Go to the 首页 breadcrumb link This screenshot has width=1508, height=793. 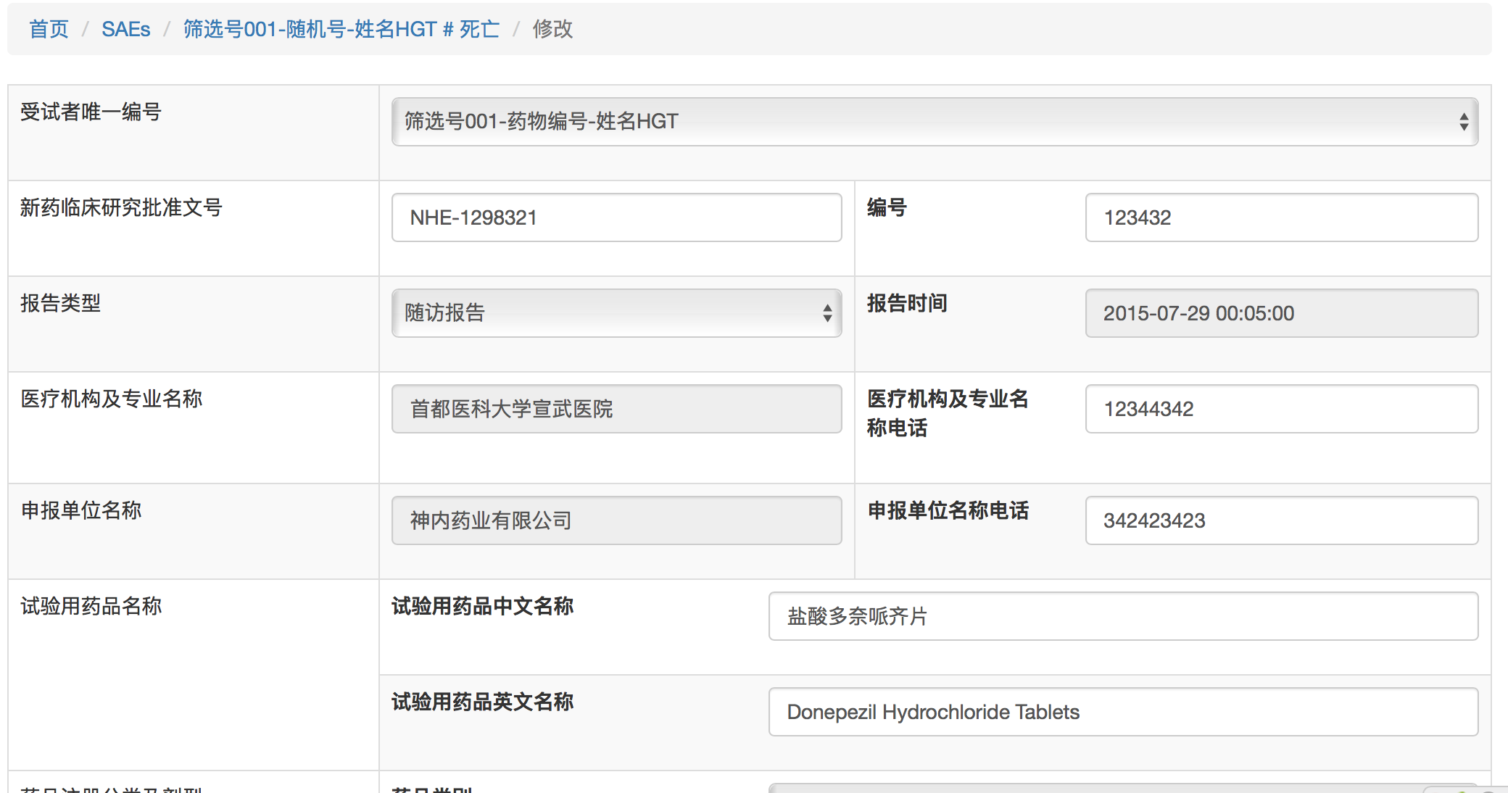pyautogui.click(x=49, y=29)
